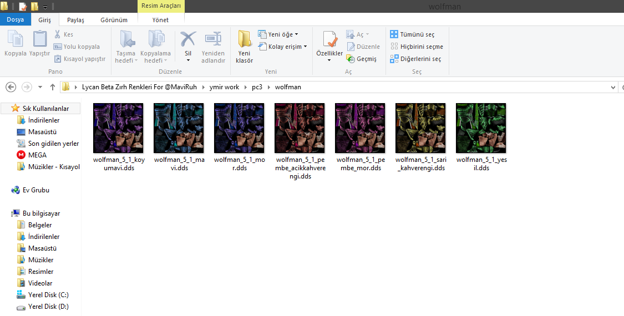Click the Özellikler properties icon
Image resolution: width=624 pixels, height=316 pixels.
click(x=330, y=39)
